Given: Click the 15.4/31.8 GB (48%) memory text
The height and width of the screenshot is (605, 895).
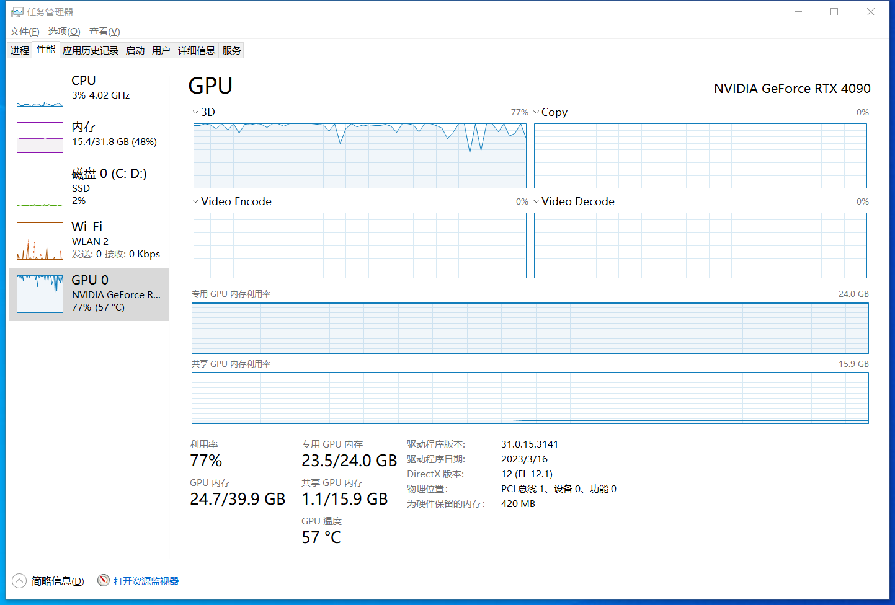Looking at the screenshot, I should [x=114, y=142].
